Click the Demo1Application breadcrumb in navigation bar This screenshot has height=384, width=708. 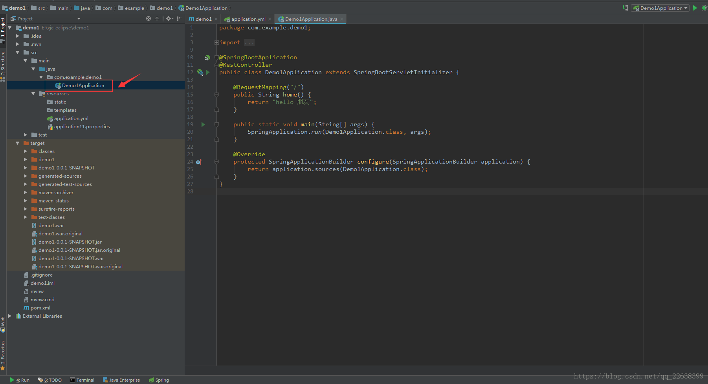pos(203,8)
